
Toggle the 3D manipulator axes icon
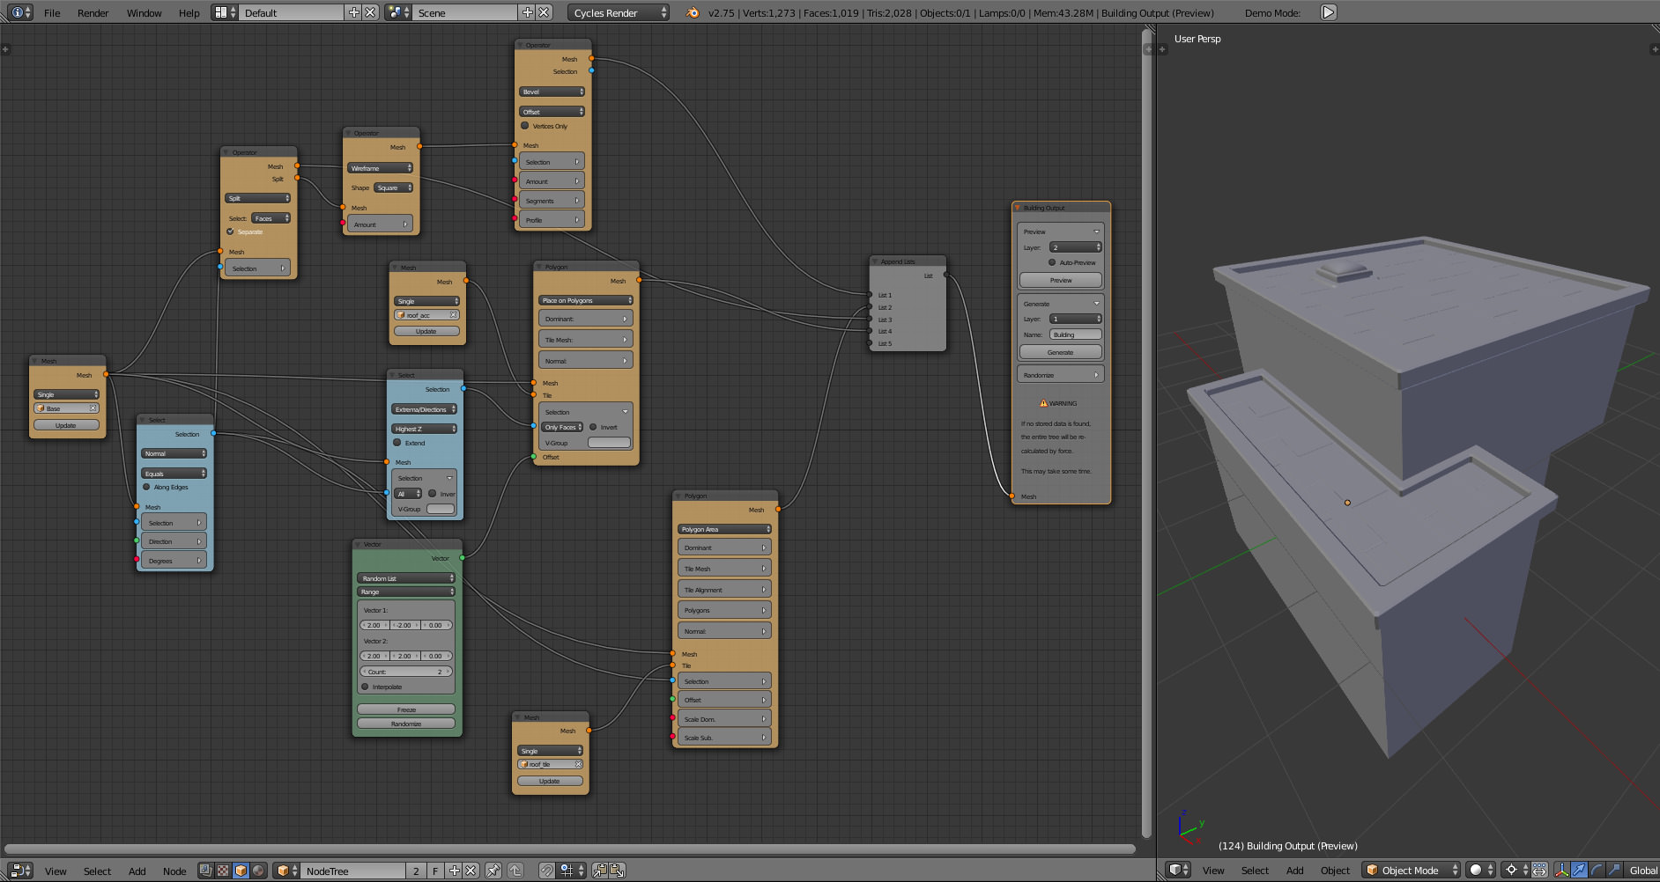click(1561, 870)
